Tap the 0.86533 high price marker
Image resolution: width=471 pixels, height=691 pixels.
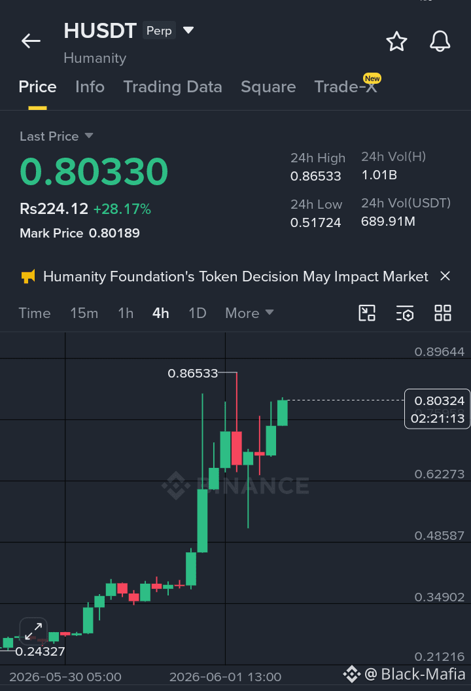pos(192,374)
